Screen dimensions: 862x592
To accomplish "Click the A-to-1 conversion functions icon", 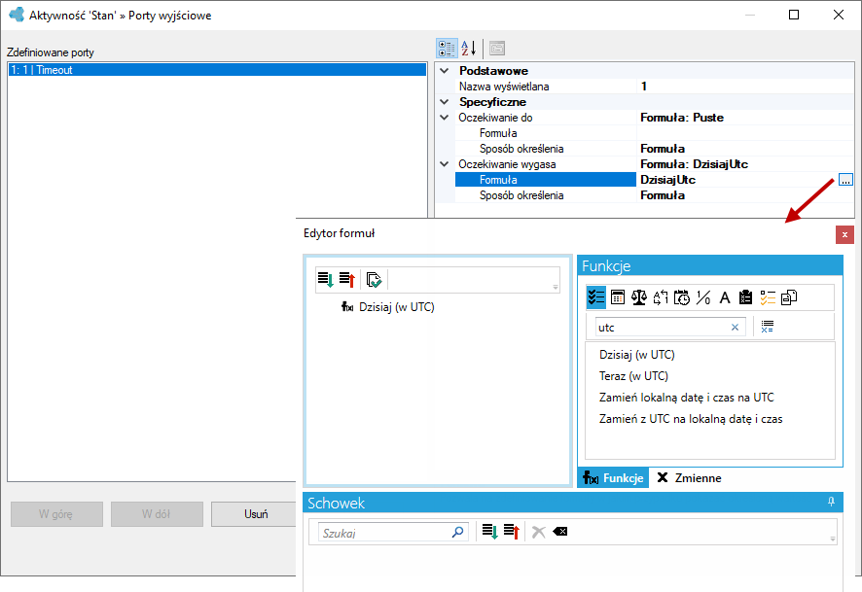I will pos(661,297).
